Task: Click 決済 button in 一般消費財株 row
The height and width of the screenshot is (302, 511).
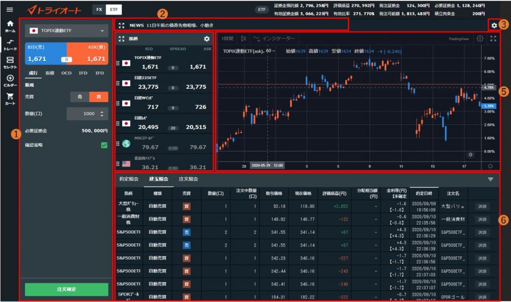Action: tap(483, 220)
